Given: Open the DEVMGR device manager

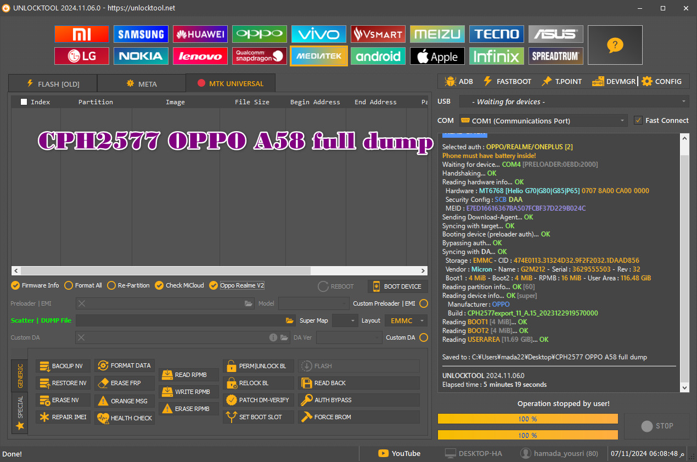Looking at the screenshot, I should point(614,81).
